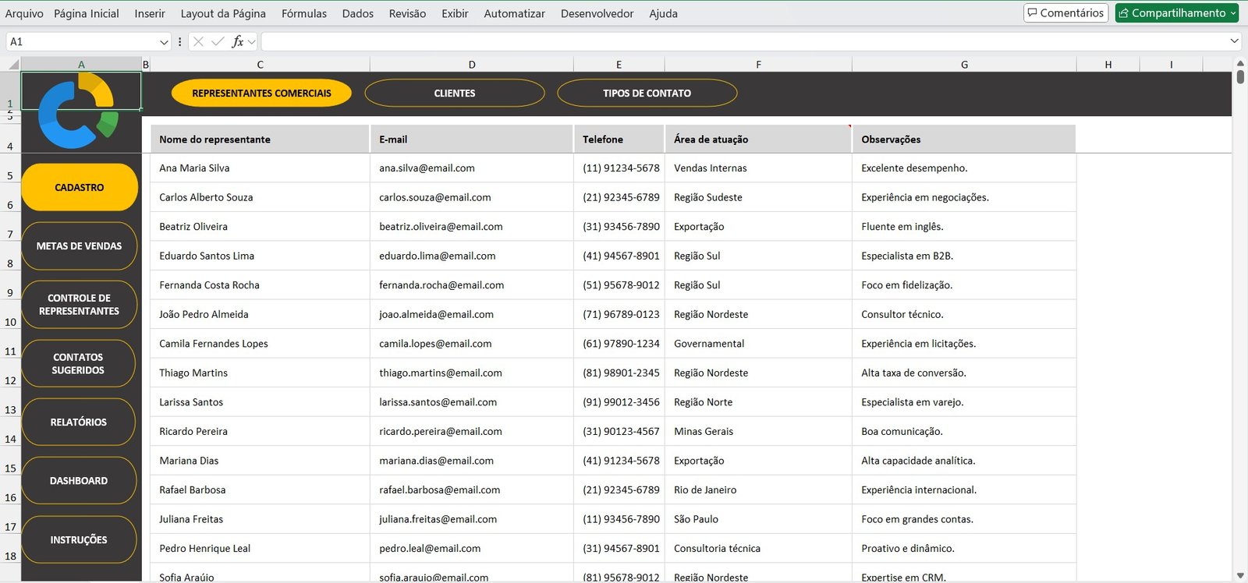Click inside the formula bar input field
Screen dimensions: 1248x583
click(741, 41)
